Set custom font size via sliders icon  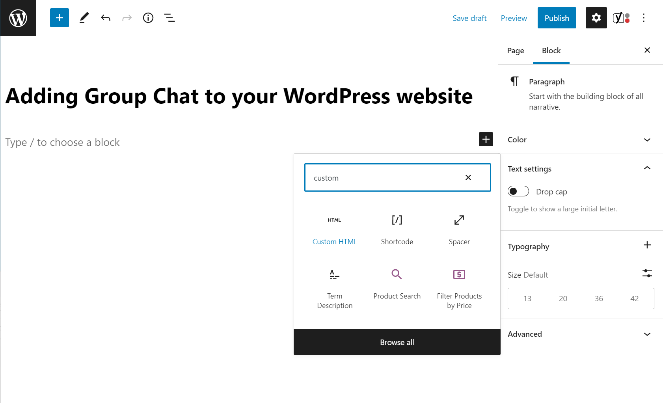(647, 273)
